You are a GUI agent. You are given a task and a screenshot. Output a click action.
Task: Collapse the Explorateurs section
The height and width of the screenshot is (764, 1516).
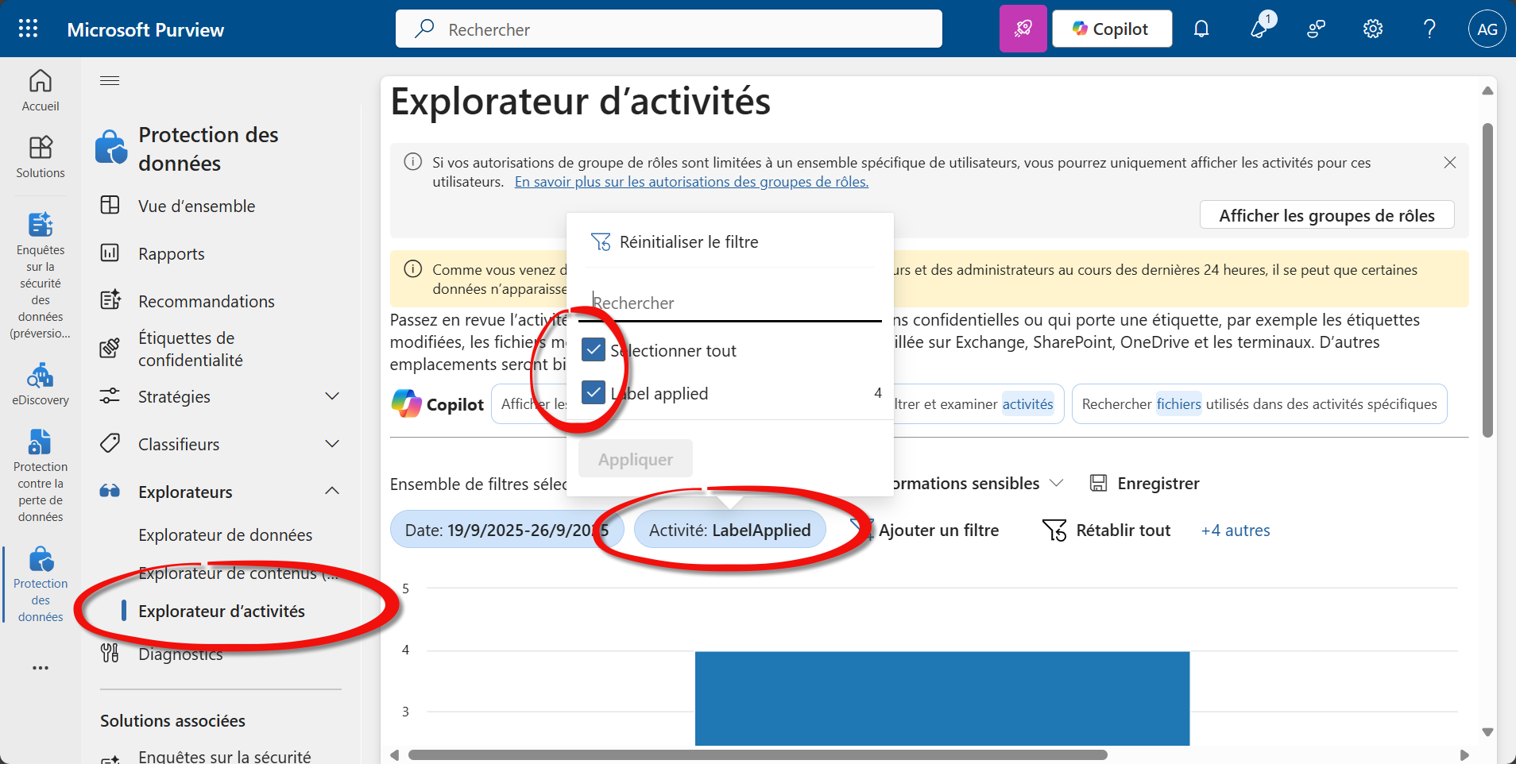pyautogui.click(x=332, y=492)
